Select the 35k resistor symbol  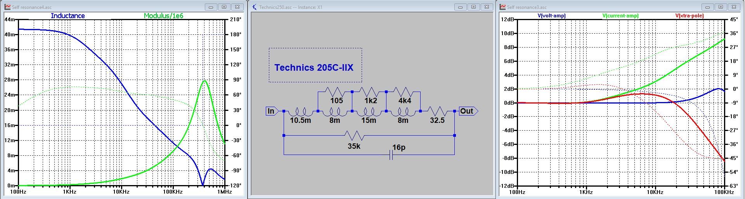click(x=354, y=136)
